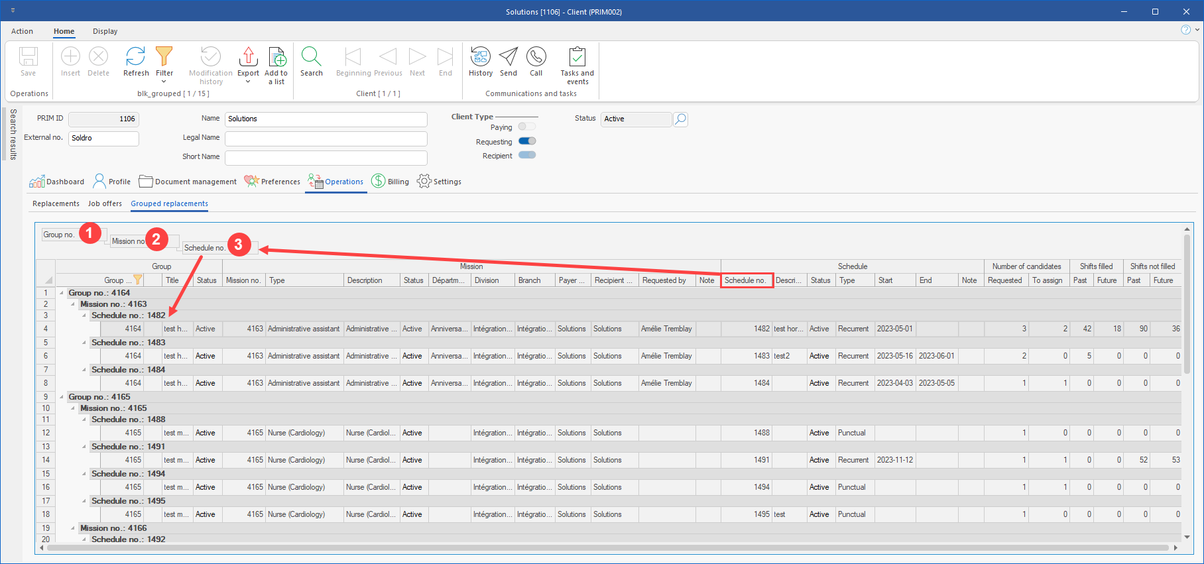Click the Status lookup magnifier button
Screen dimensions: 1204x564
tap(680, 119)
